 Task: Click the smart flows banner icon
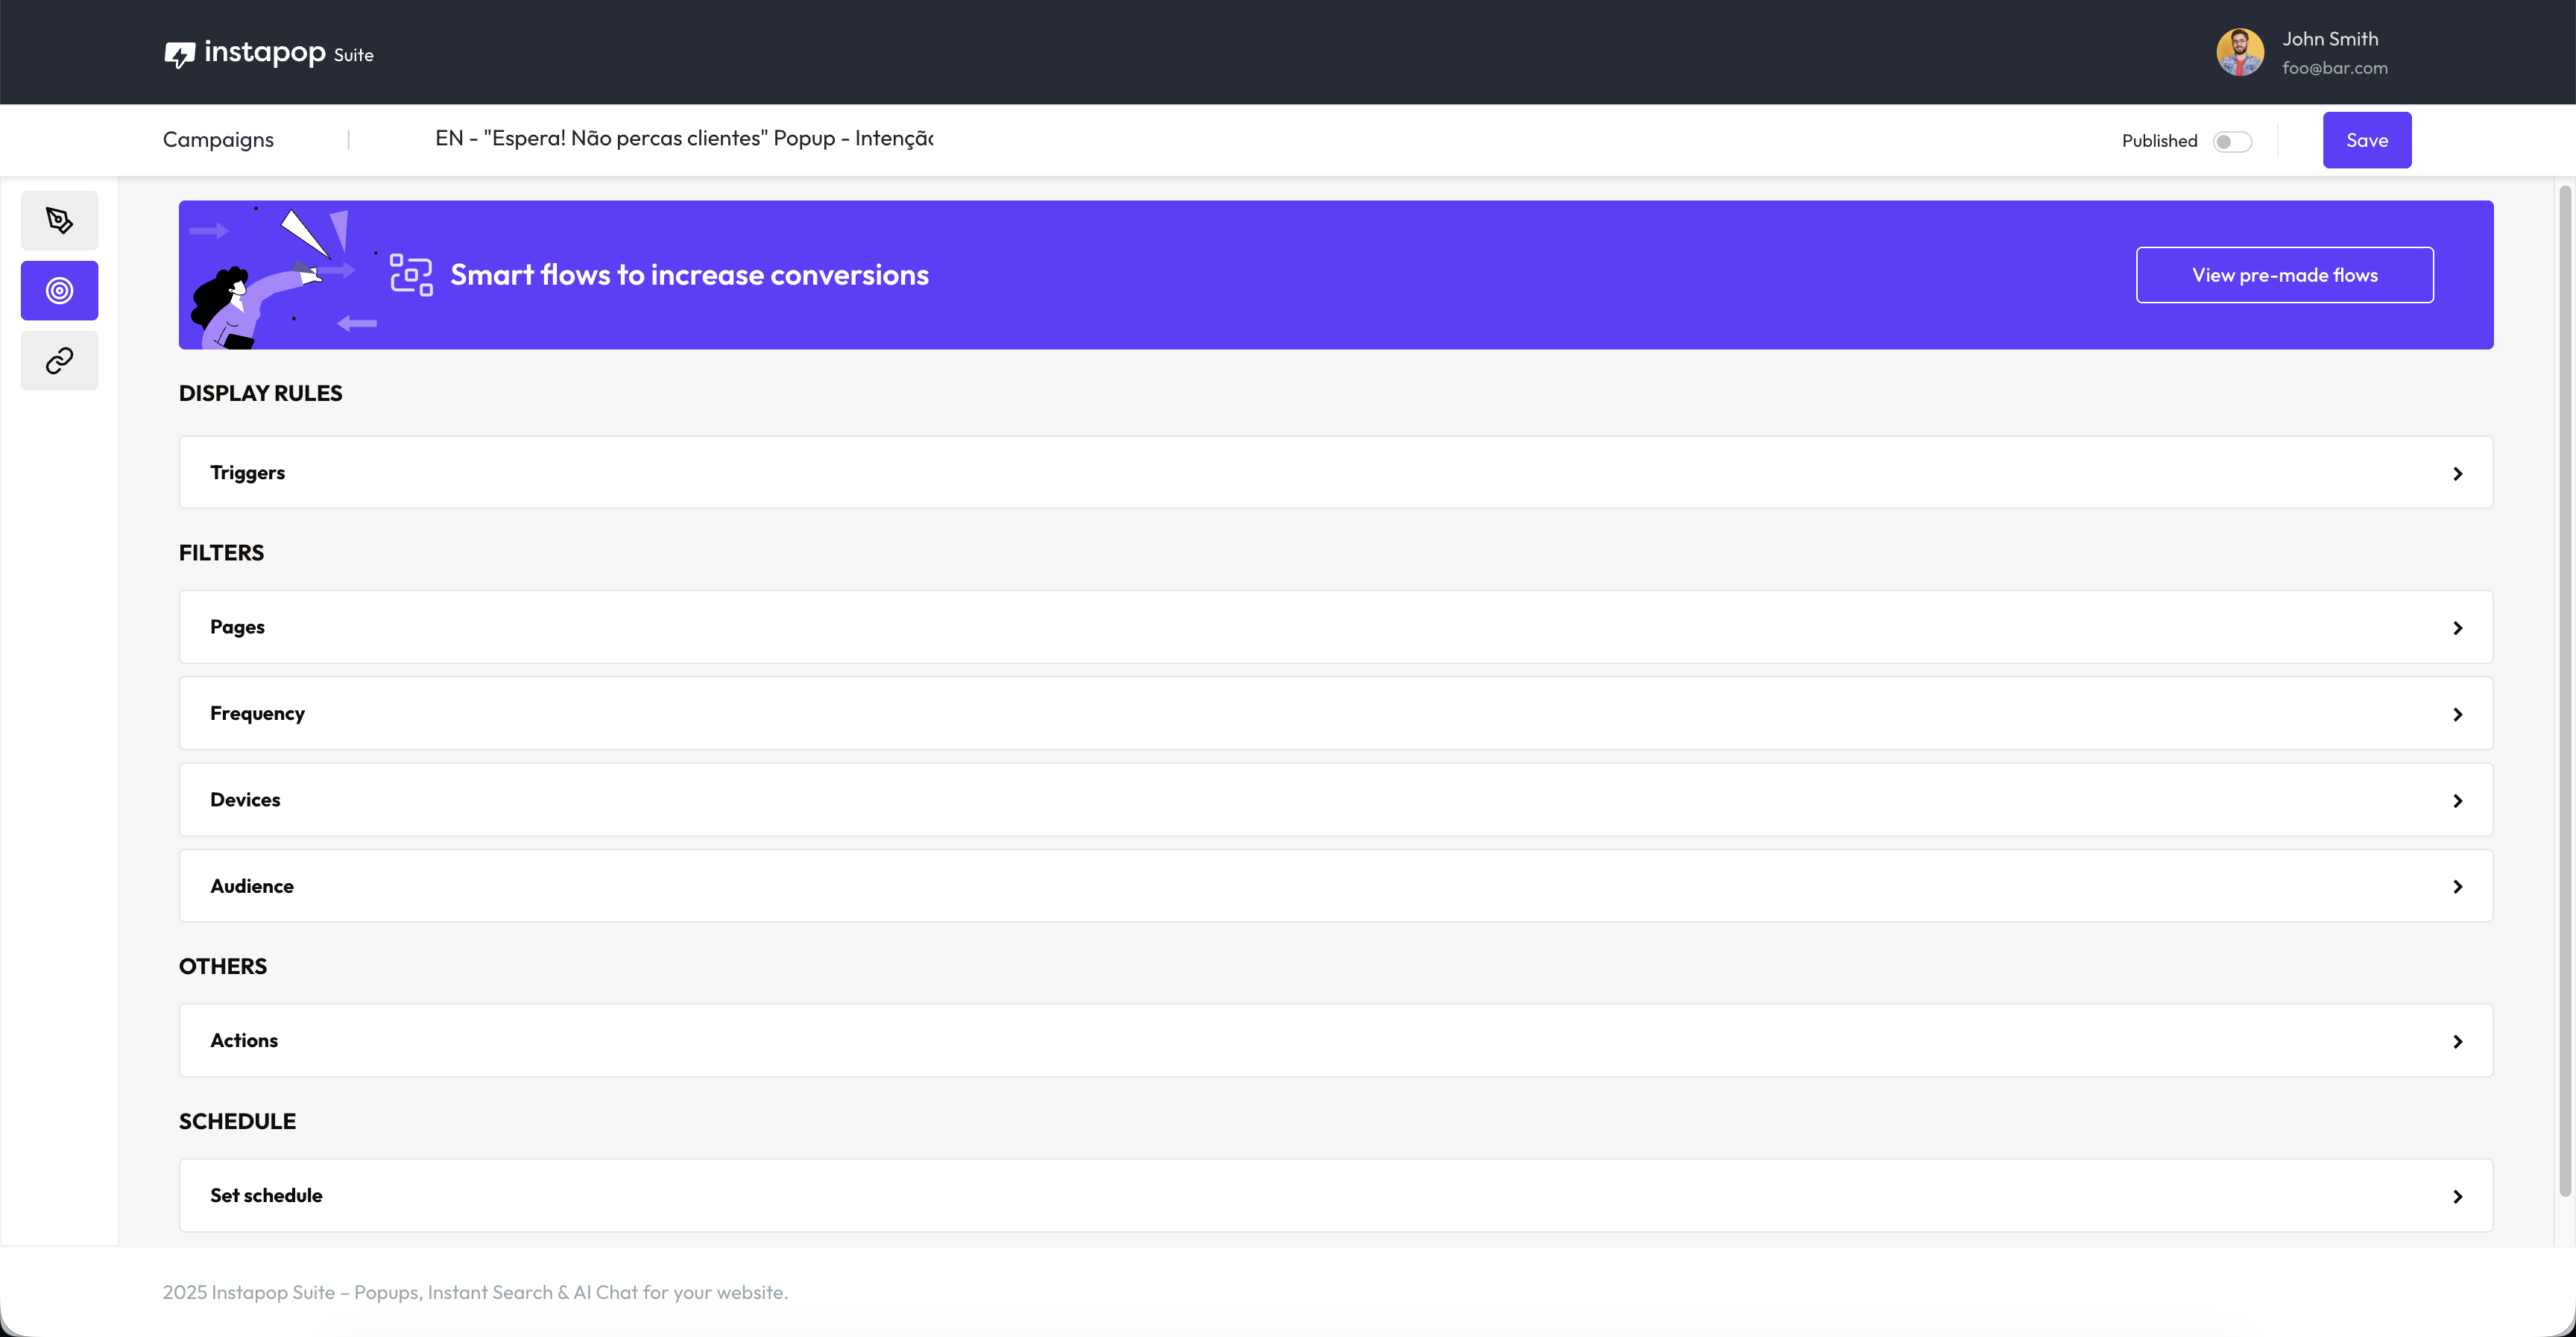pos(411,275)
